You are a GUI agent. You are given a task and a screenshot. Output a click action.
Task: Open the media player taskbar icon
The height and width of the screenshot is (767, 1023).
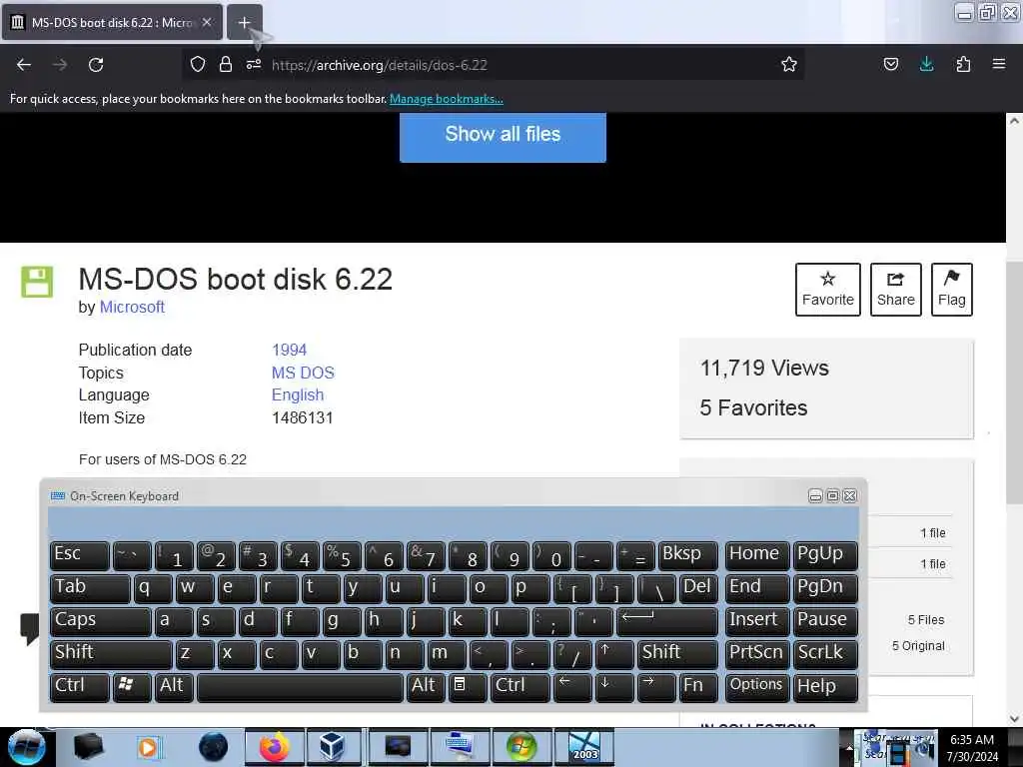(150, 747)
